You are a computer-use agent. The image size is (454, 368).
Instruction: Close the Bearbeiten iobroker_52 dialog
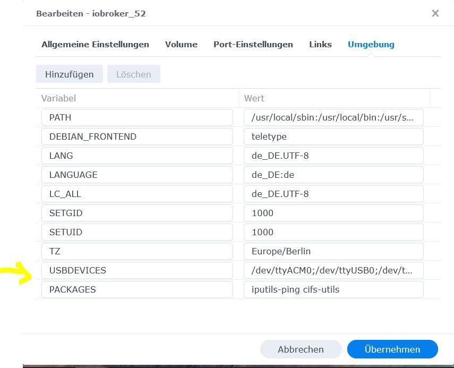[x=435, y=13]
